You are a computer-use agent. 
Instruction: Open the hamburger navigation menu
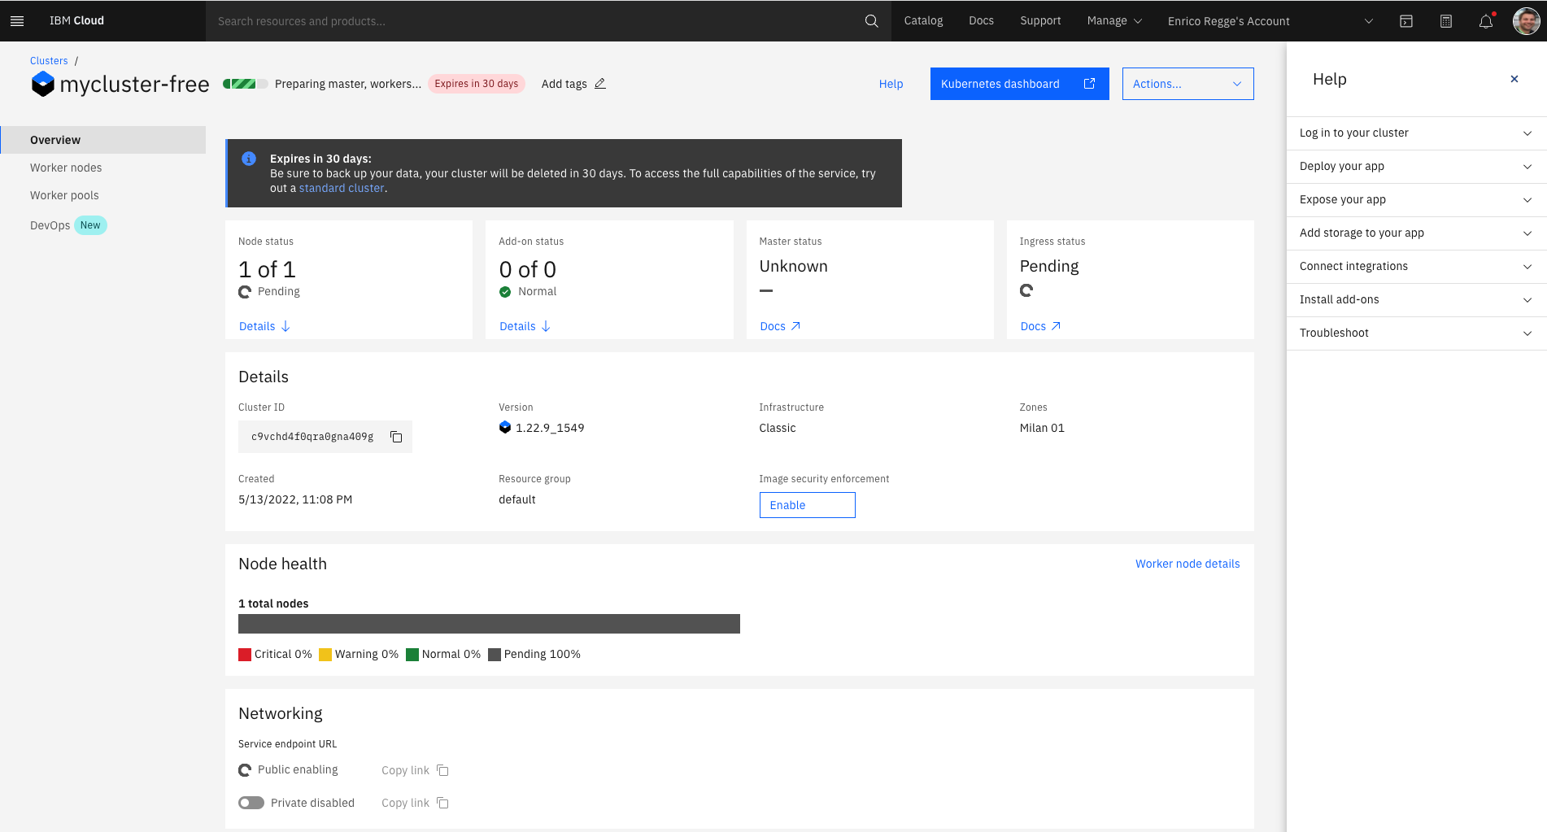pos(17,21)
